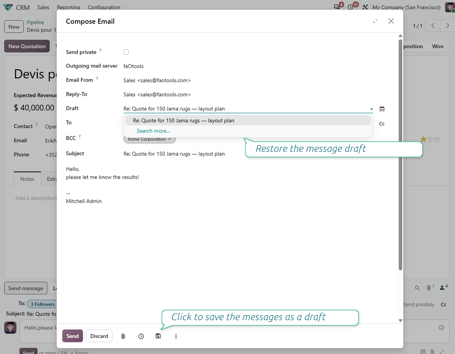Click the emoji smiley icon in chatter
The height and width of the screenshot is (354, 455).
click(x=441, y=327)
